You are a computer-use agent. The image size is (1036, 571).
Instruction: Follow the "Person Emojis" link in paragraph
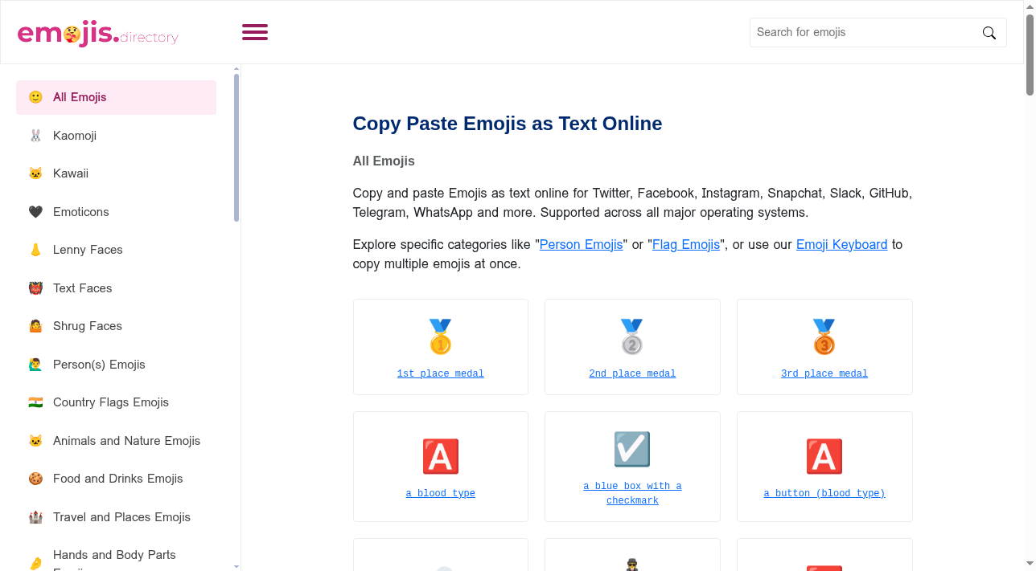click(581, 244)
